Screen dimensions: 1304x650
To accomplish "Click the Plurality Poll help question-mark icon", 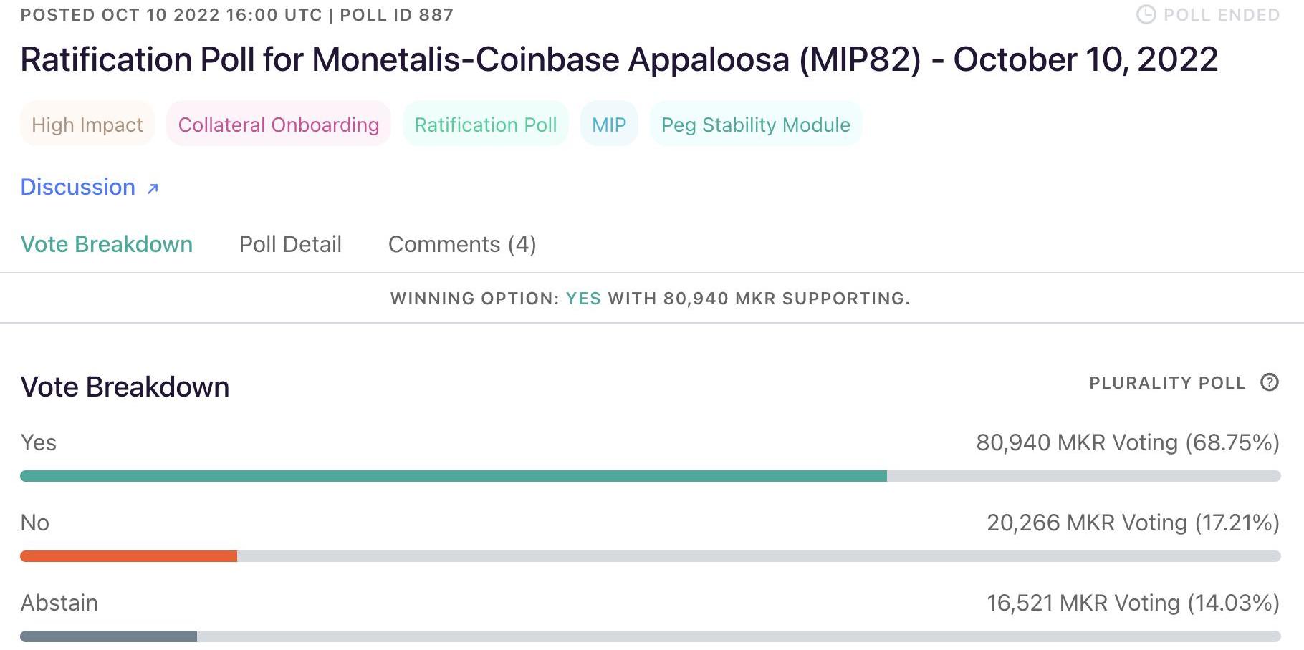I will pyautogui.click(x=1269, y=382).
